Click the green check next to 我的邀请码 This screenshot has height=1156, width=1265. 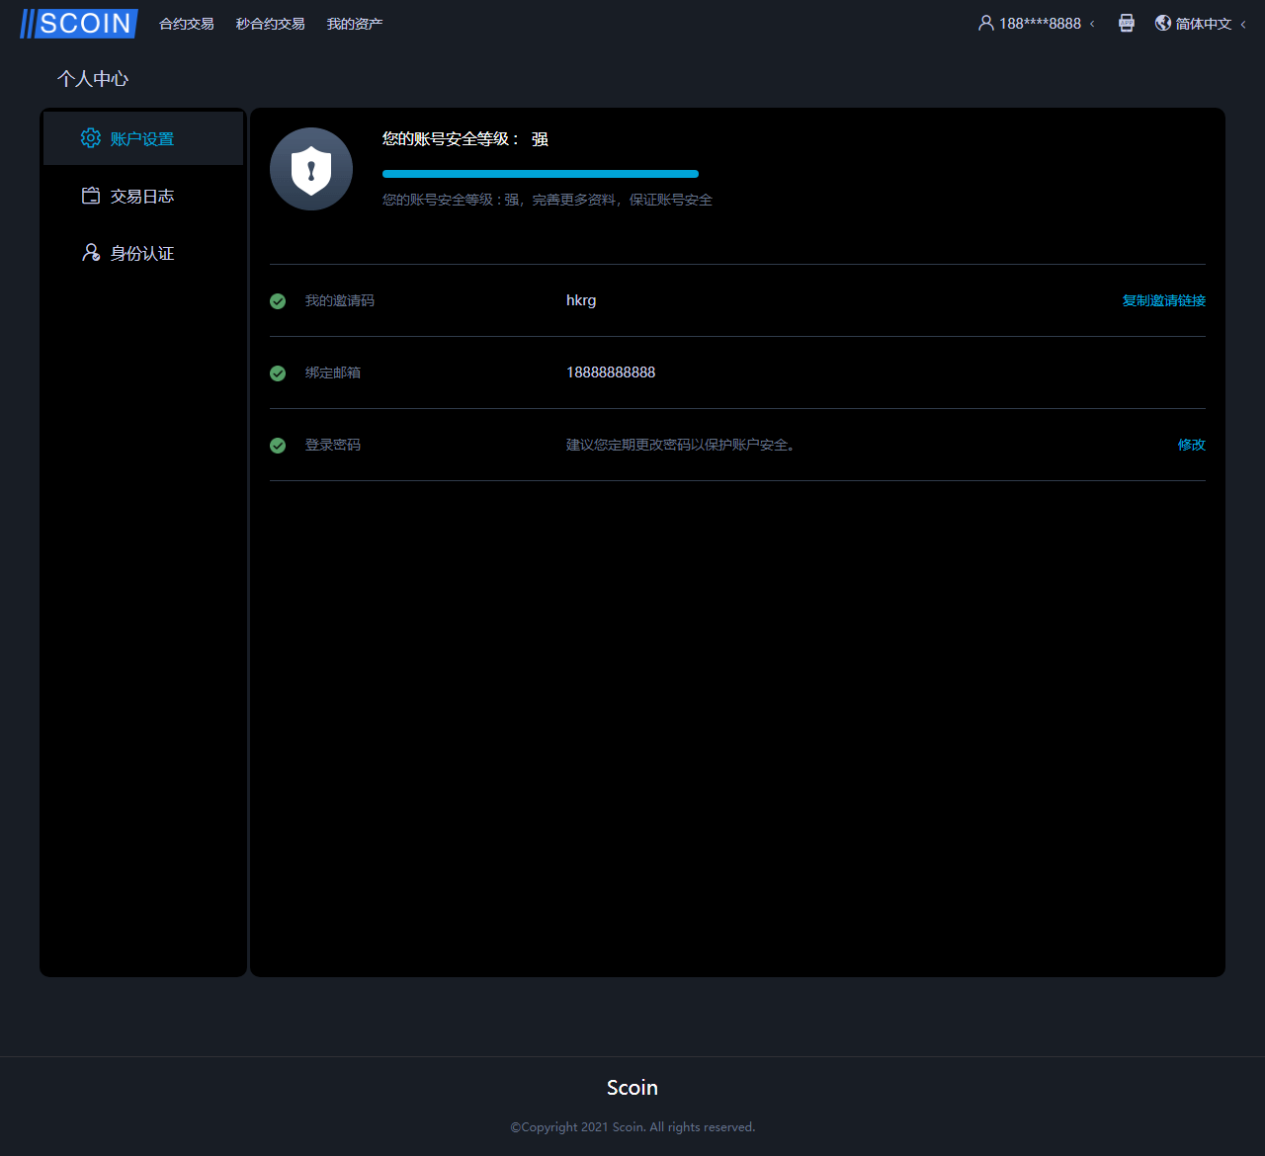pos(278,301)
